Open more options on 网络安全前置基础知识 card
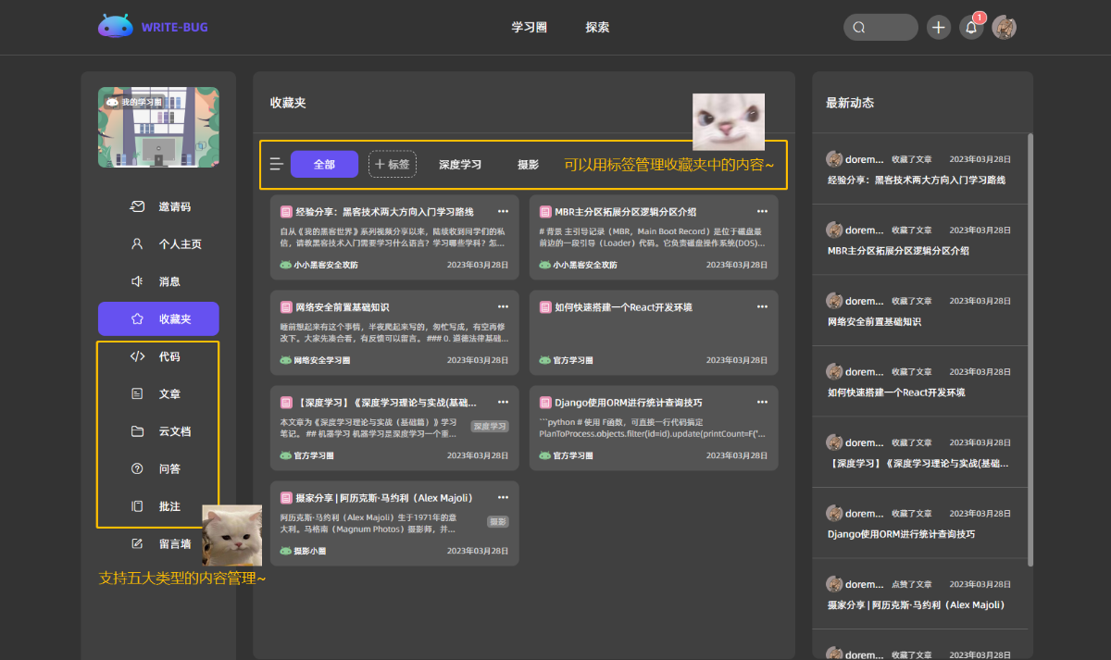1111x660 pixels. pyautogui.click(x=503, y=306)
